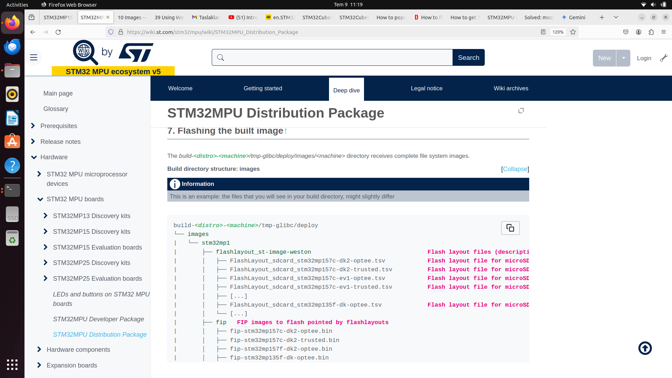Click the copy code block icon
The image size is (672, 378).
tap(510, 228)
